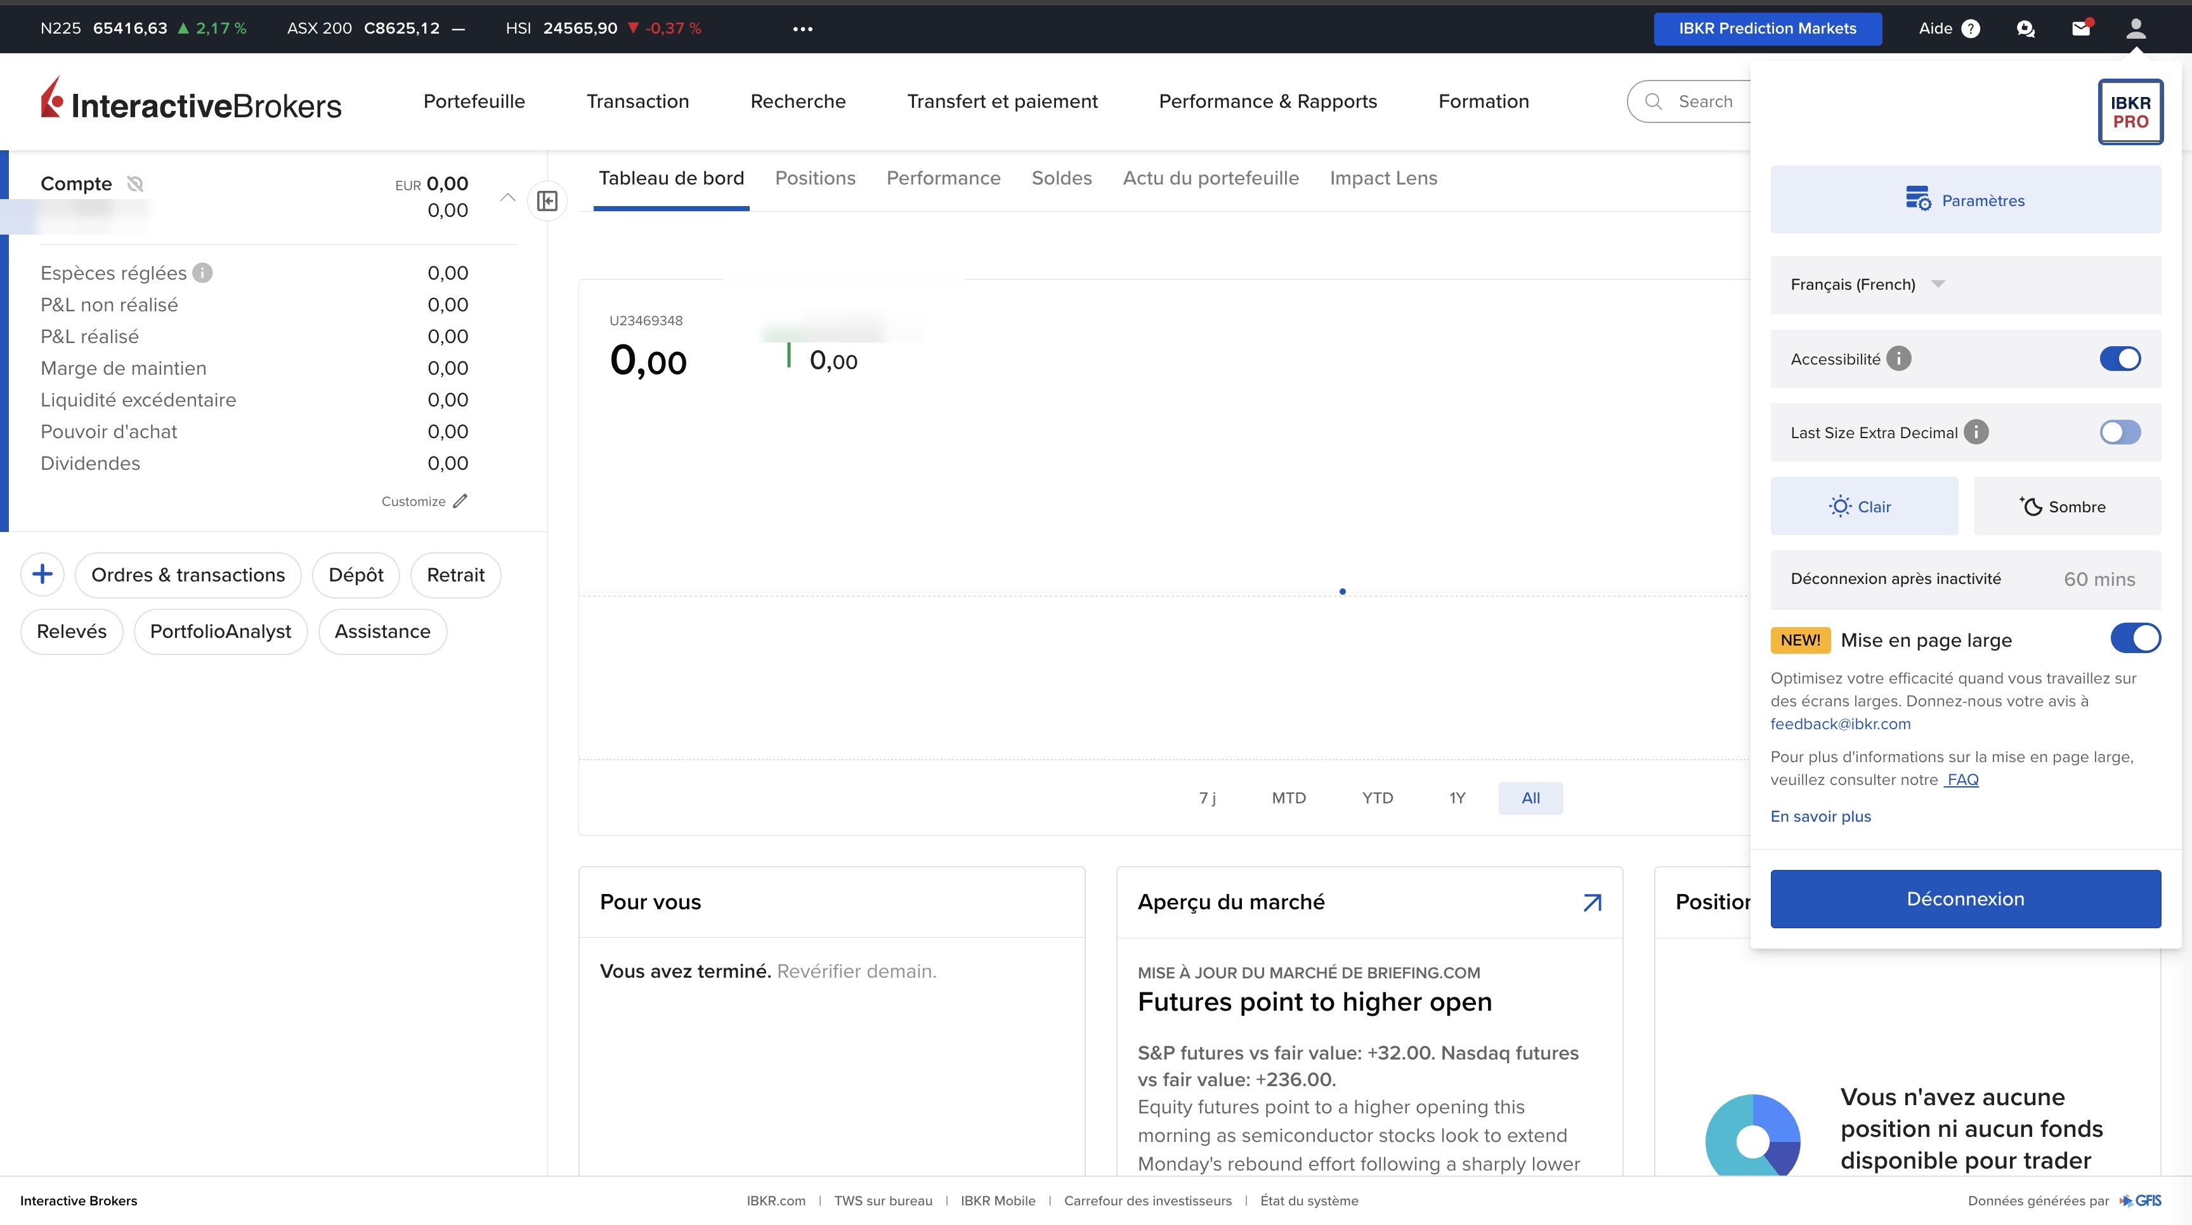Image resolution: width=2192 pixels, height=1225 pixels.
Task: Switch to the Impact Lens tab
Action: [x=1383, y=178]
